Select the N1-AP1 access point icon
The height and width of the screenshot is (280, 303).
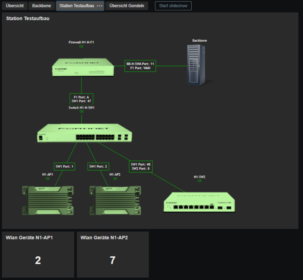(48, 201)
